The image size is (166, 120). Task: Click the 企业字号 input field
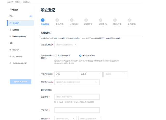coord(77,97)
